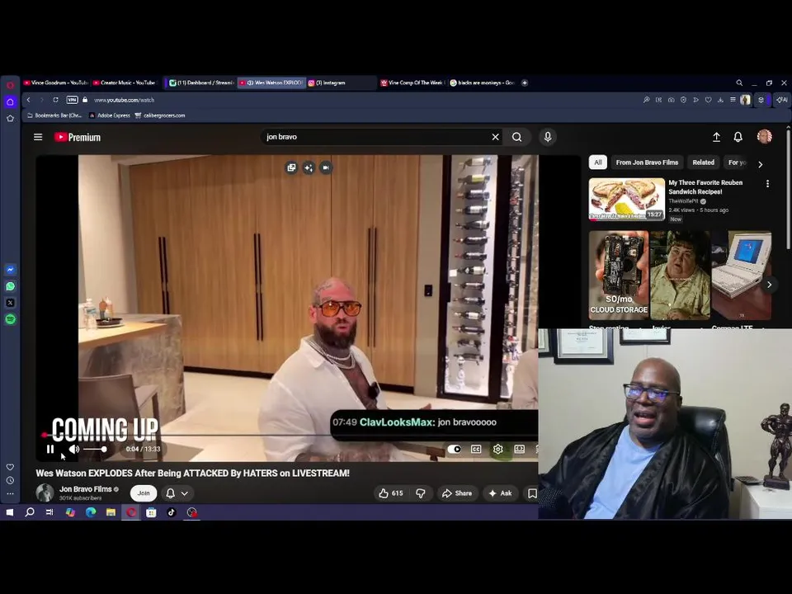
Task: Add page to bookmarks with heart icon
Action: pyautogui.click(x=708, y=100)
